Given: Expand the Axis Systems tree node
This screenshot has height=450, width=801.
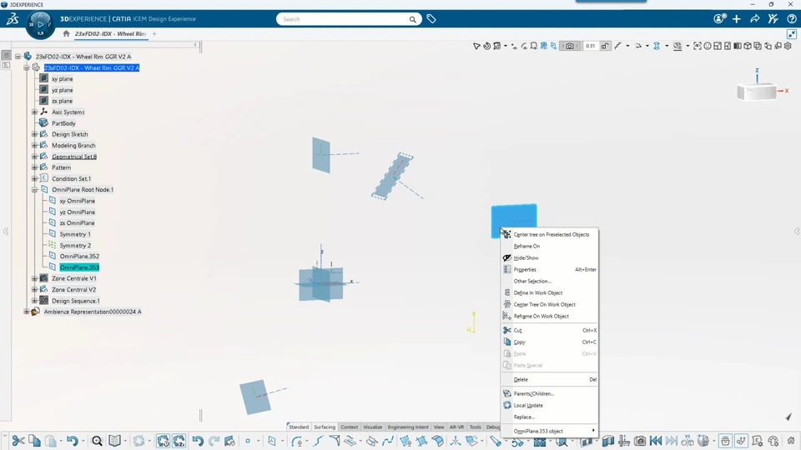Looking at the screenshot, I should coord(35,112).
